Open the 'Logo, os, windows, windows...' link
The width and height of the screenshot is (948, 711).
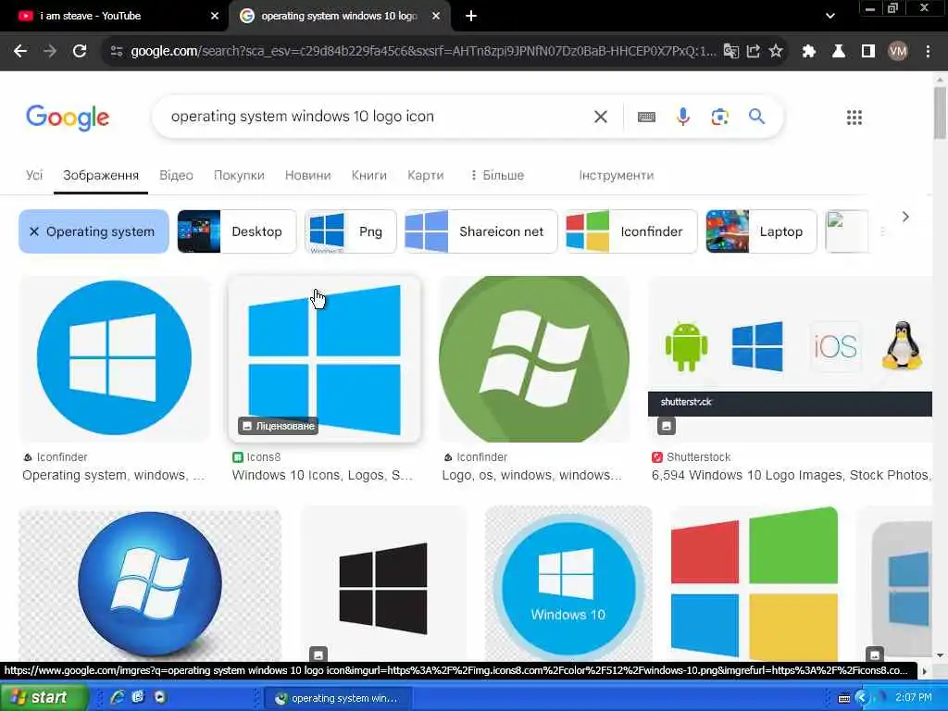point(532,475)
